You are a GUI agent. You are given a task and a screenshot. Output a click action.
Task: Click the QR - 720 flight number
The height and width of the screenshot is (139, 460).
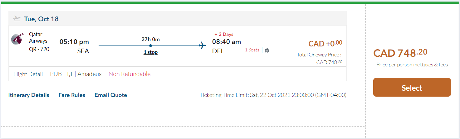pyautogui.click(x=39, y=49)
